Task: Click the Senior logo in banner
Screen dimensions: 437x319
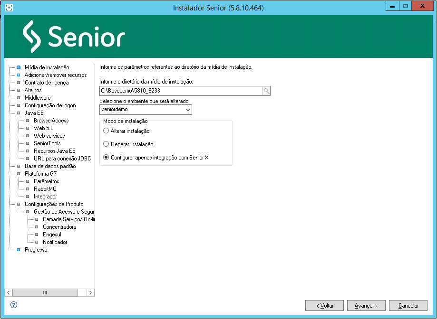Action: click(74, 37)
